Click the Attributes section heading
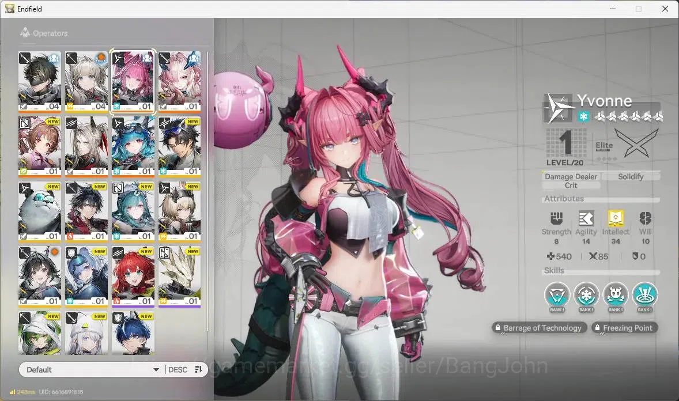The width and height of the screenshot is (679, 401). click(564, 198)
